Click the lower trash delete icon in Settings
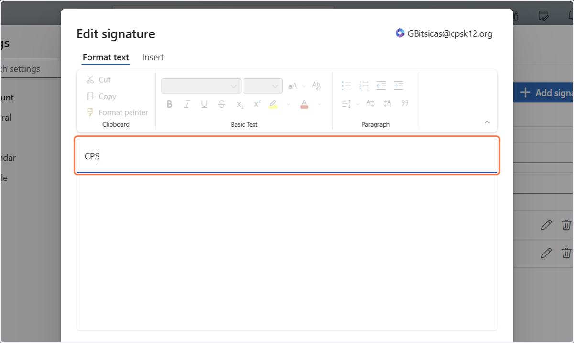The height and width of the screenshot is (343, 574). click(566, 253)
